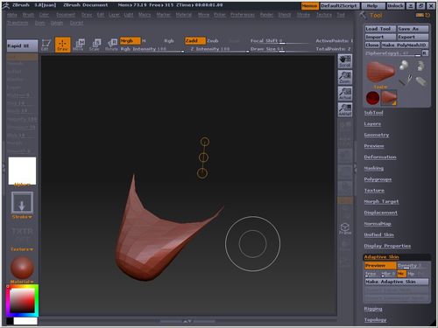The image size is (438, 328).
Task: Click the Save As button
Action: coord(413,29)
